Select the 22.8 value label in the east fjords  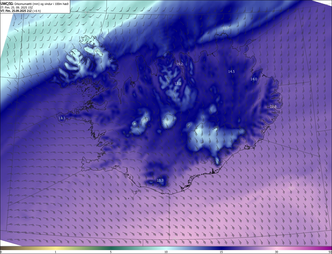click(273, 106)
